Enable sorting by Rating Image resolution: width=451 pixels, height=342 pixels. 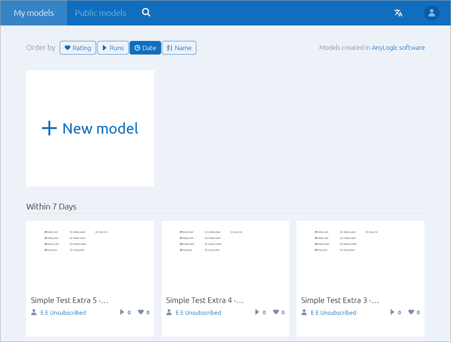click(77, 47)
